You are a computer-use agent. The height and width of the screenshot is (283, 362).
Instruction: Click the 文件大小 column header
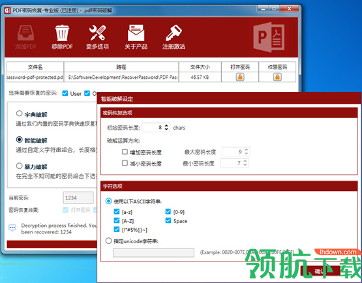(x=200, y=67)
